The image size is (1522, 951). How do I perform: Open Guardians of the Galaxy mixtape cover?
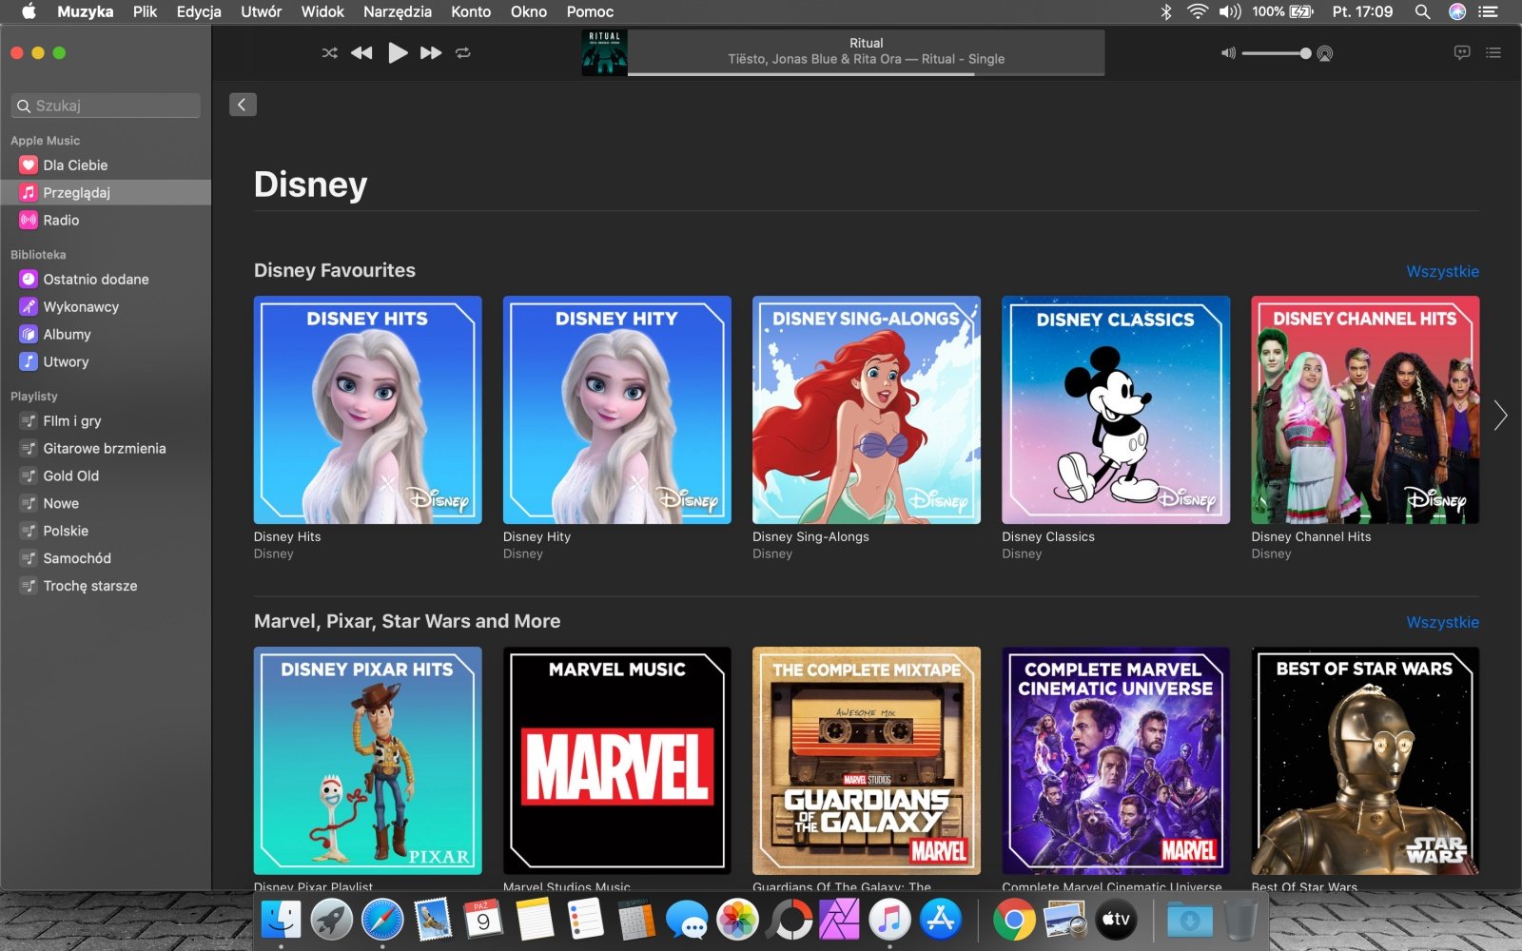click(x=867, y=761)
